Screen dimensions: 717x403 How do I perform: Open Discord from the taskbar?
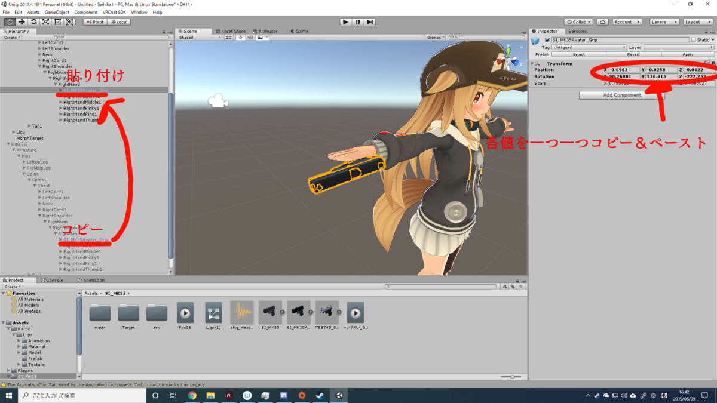coord(284,395)
